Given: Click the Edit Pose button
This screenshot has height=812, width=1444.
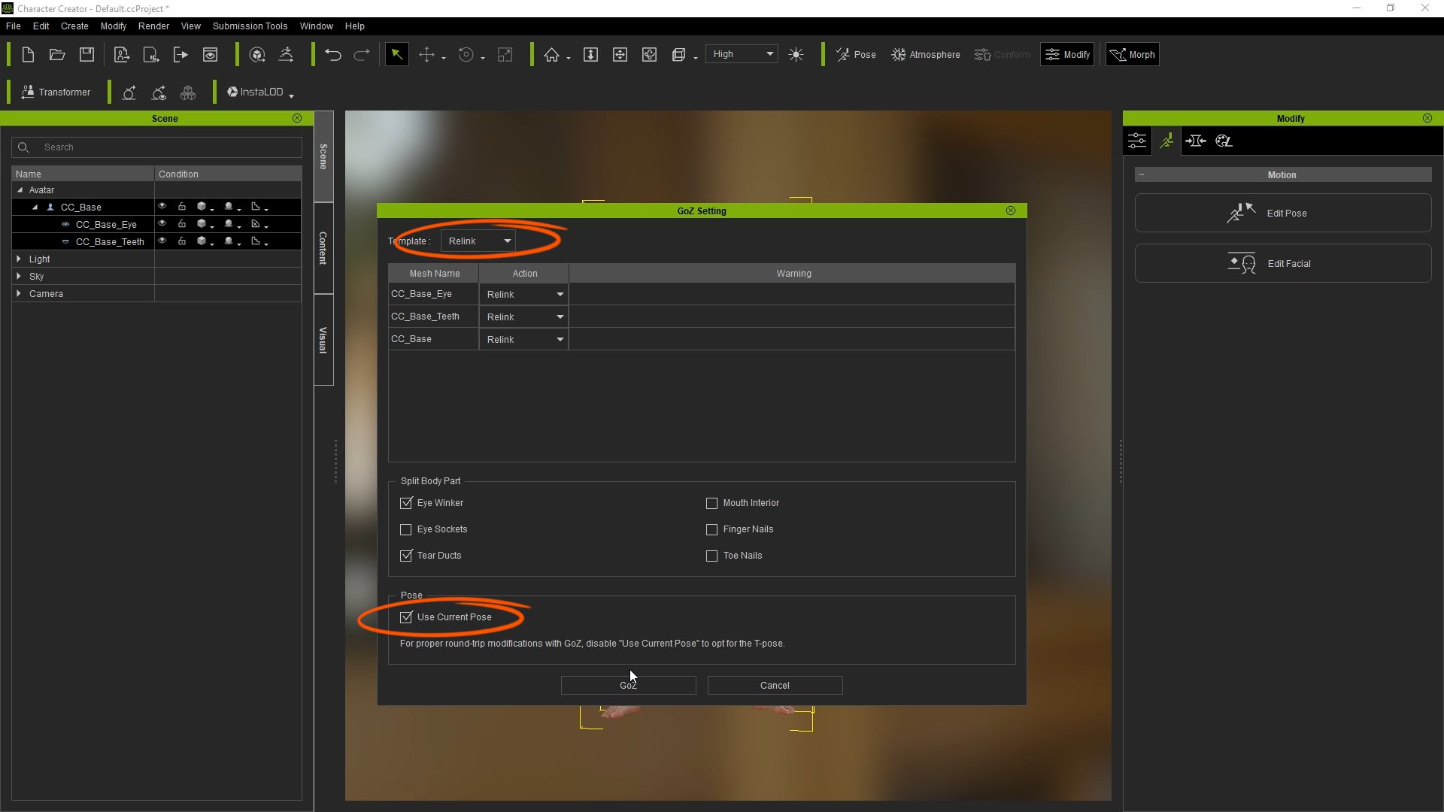Looking at the screenshot, I should click(1282, 213).
